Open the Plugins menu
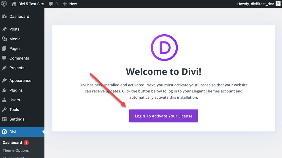This screenshot has height=158, width=282. click(x=16, y=90)
